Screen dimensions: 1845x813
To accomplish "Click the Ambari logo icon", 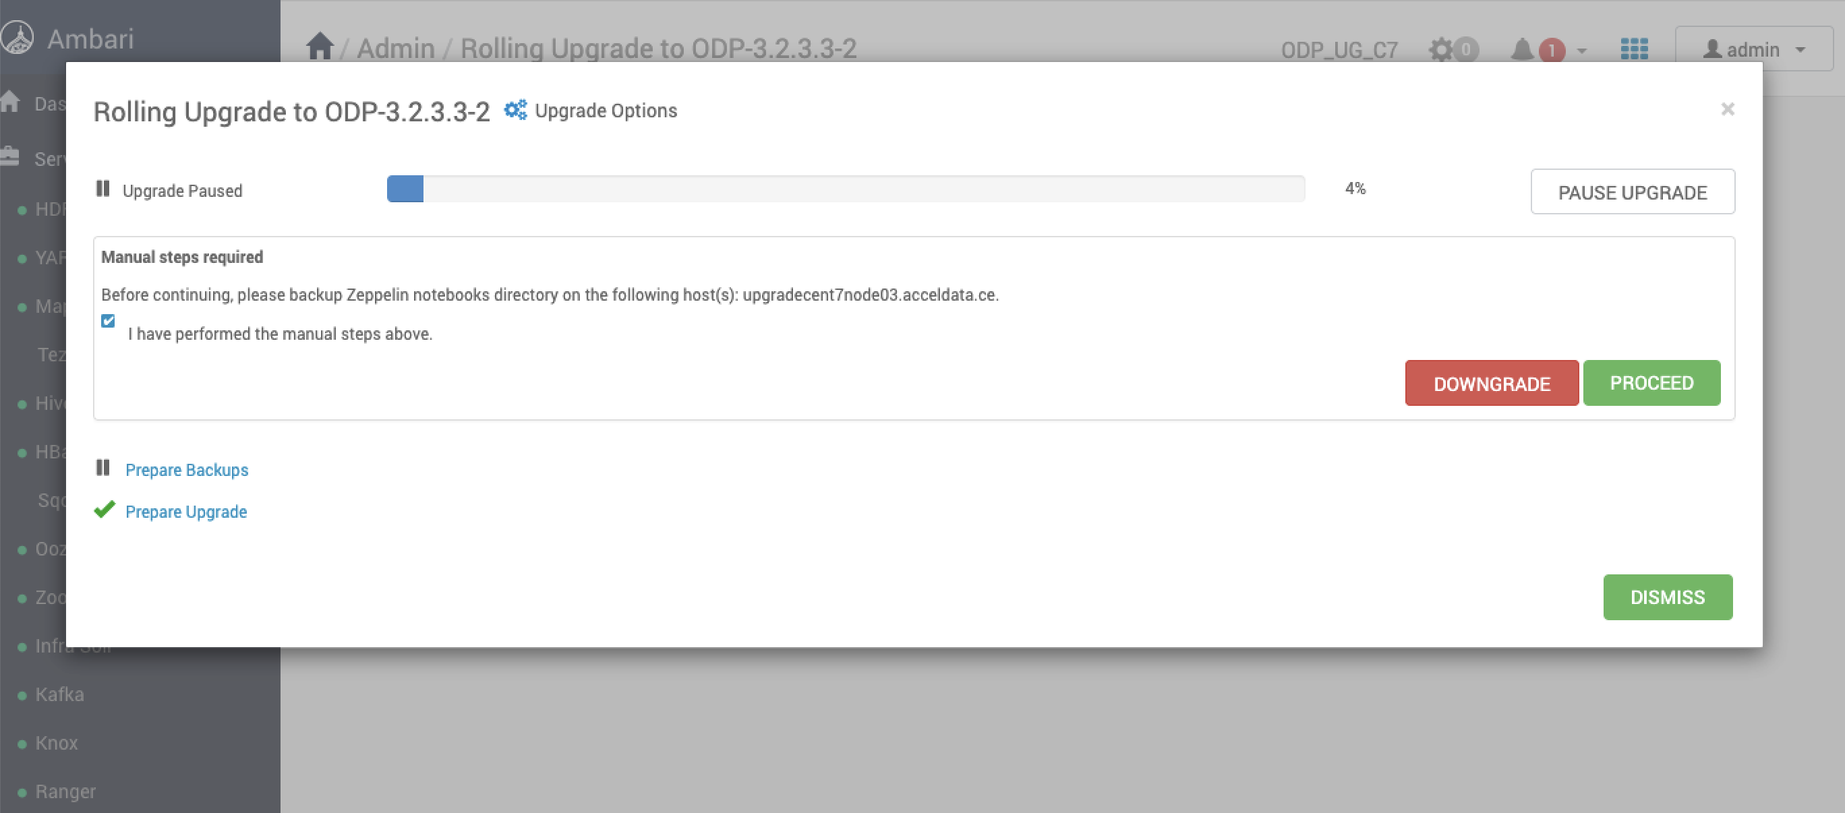I will 17,37.
